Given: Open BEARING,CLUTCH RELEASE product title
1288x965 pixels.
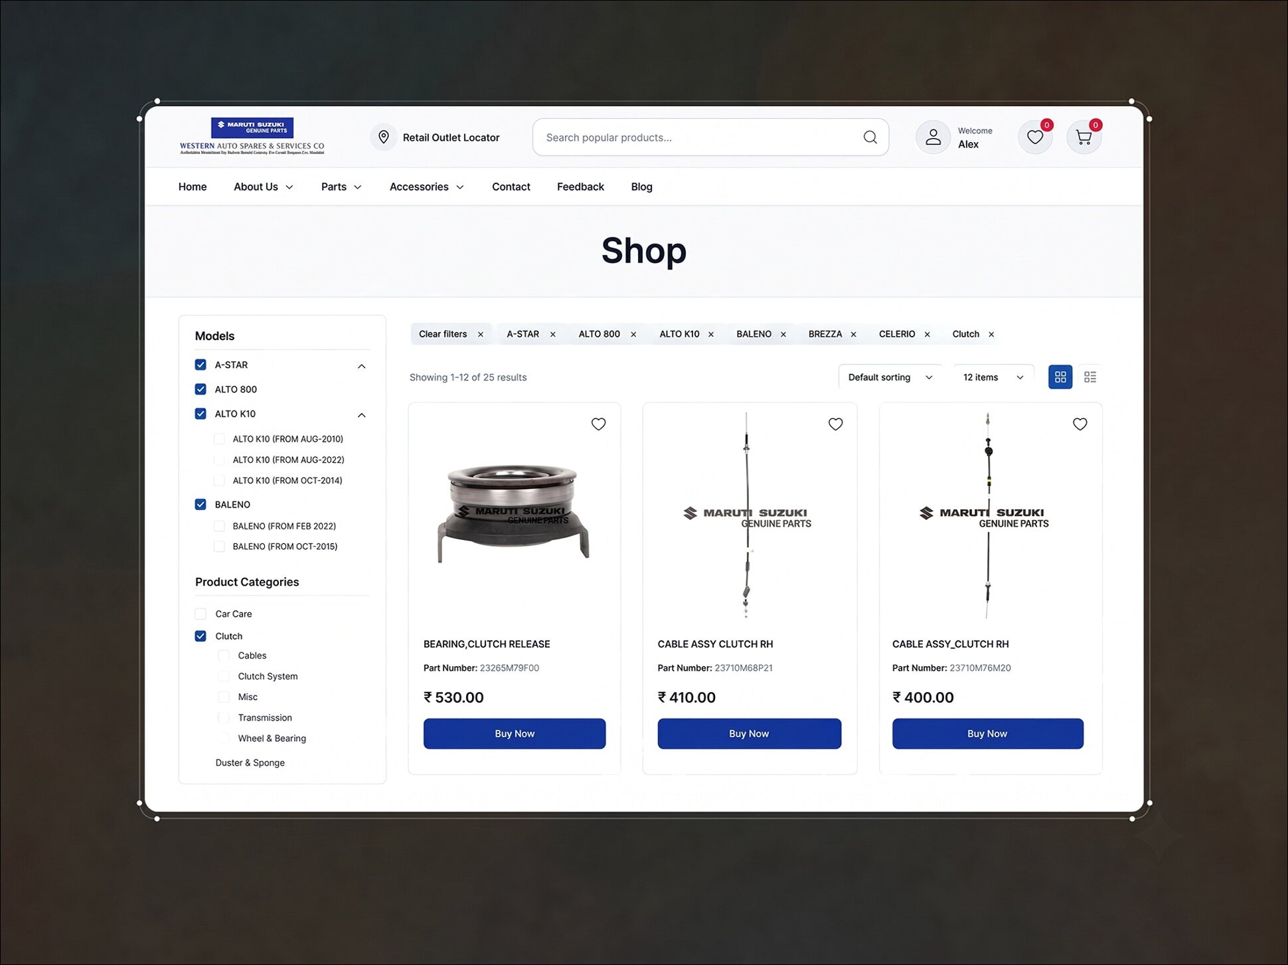Looking at the screenshot, I should point(487,644).
